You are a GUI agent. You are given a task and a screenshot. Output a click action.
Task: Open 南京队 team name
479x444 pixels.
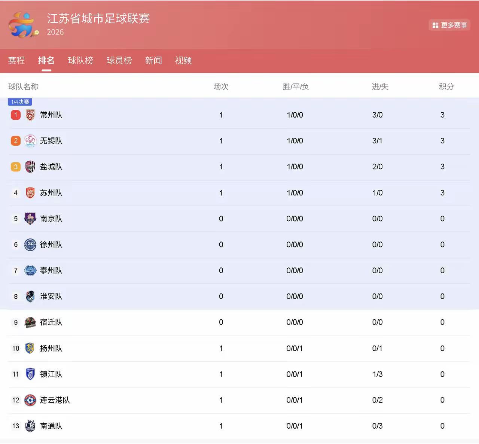tap(51, 219)
